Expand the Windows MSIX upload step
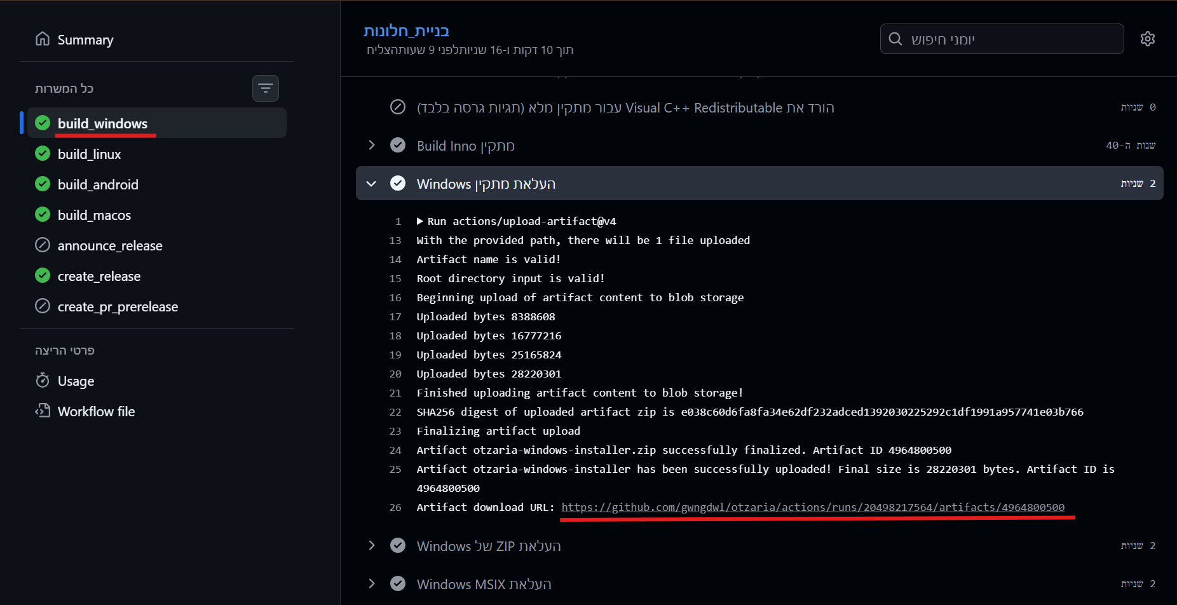Screen dimensions: 1177x605 point(372,583)
